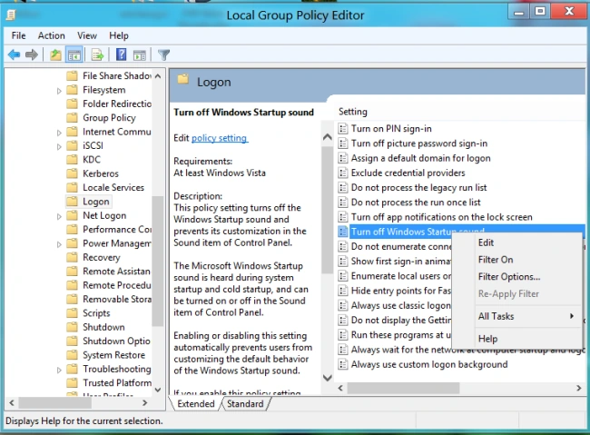The image size is (590, 435).
Task: Click the folder icon next to Shutdown
Action: click(72, 327)
